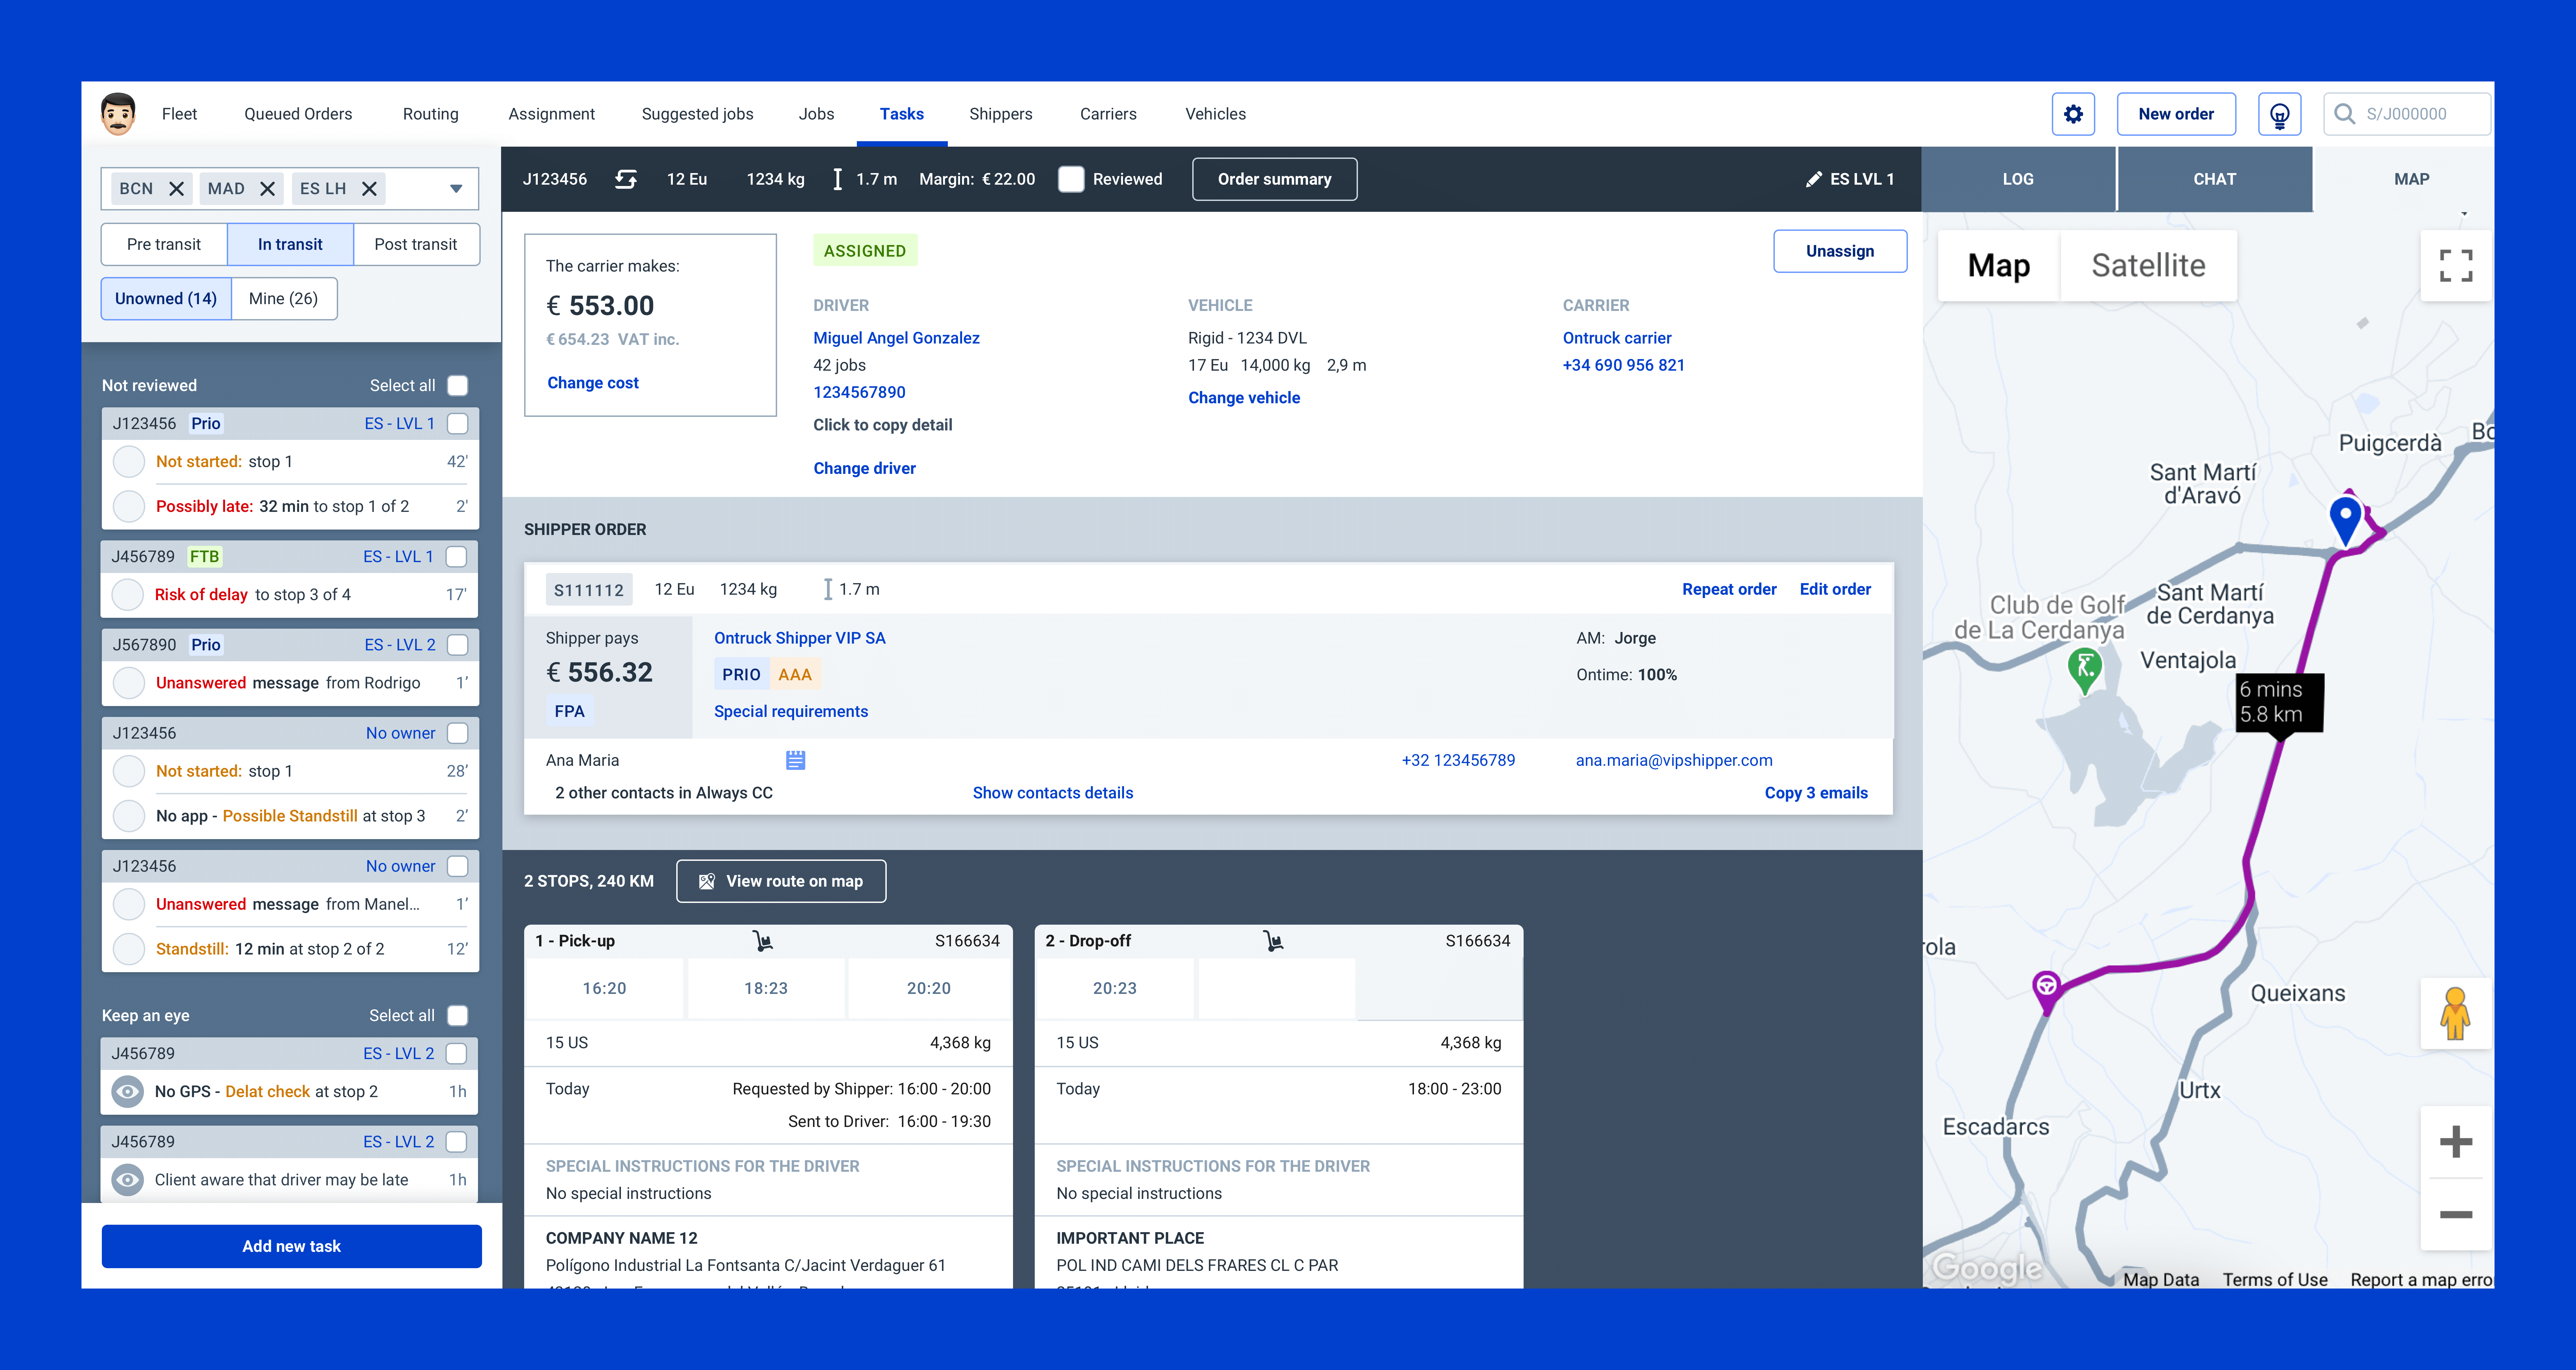Viewport: 2576px width, 1370px height.
Task: Mark Unanswered message from Rodrigo circle
Action: [x=129, y=683]
